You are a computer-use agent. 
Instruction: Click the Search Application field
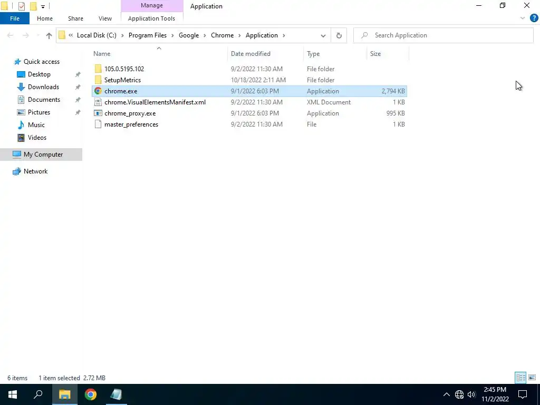tap(443, 35)
